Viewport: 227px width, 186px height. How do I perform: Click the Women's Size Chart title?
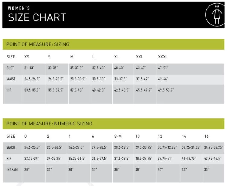pyautogui.click(x=37, y=15)
